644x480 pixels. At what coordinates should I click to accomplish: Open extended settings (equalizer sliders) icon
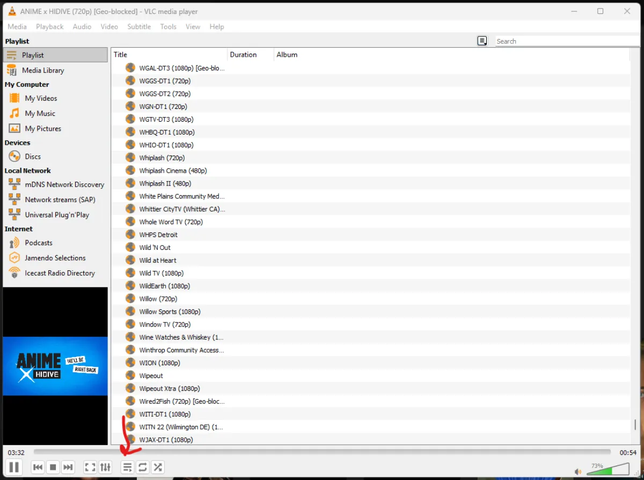click(x=105, y=467)
